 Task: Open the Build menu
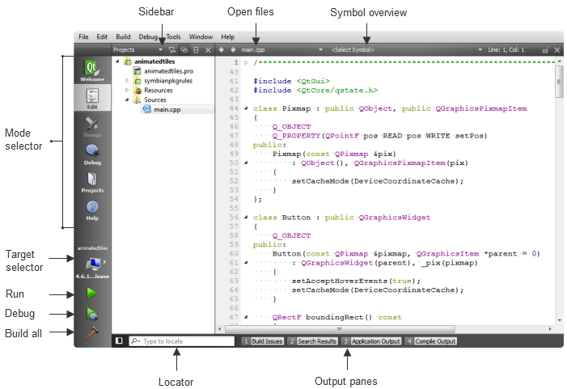[x=123, y=36]
